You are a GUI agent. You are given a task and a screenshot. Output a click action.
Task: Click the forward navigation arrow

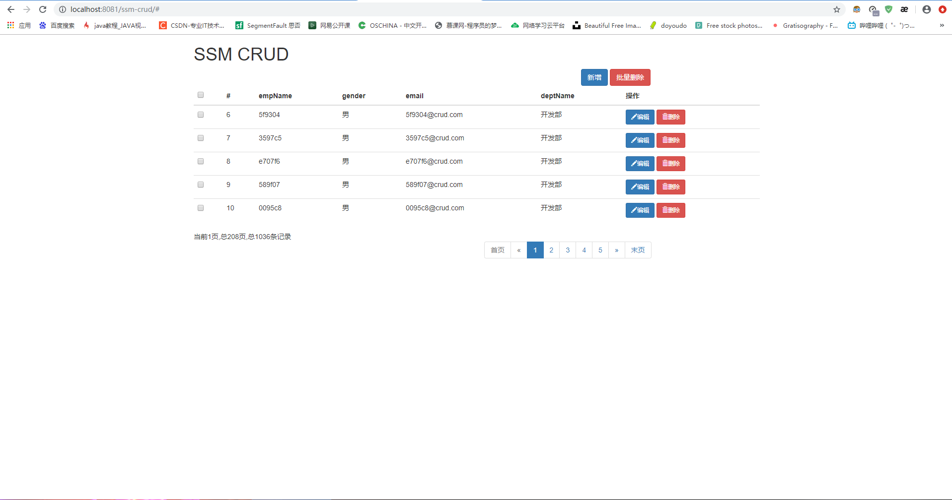click(x=26, y=9)
